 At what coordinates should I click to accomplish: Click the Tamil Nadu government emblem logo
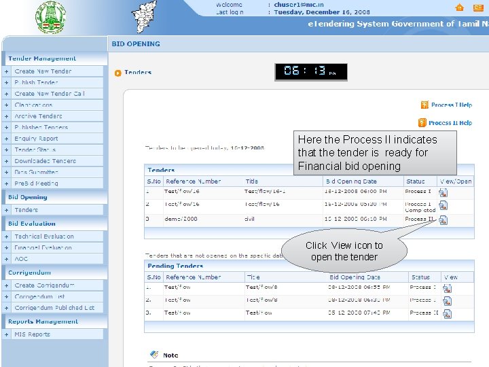(50, 17)
